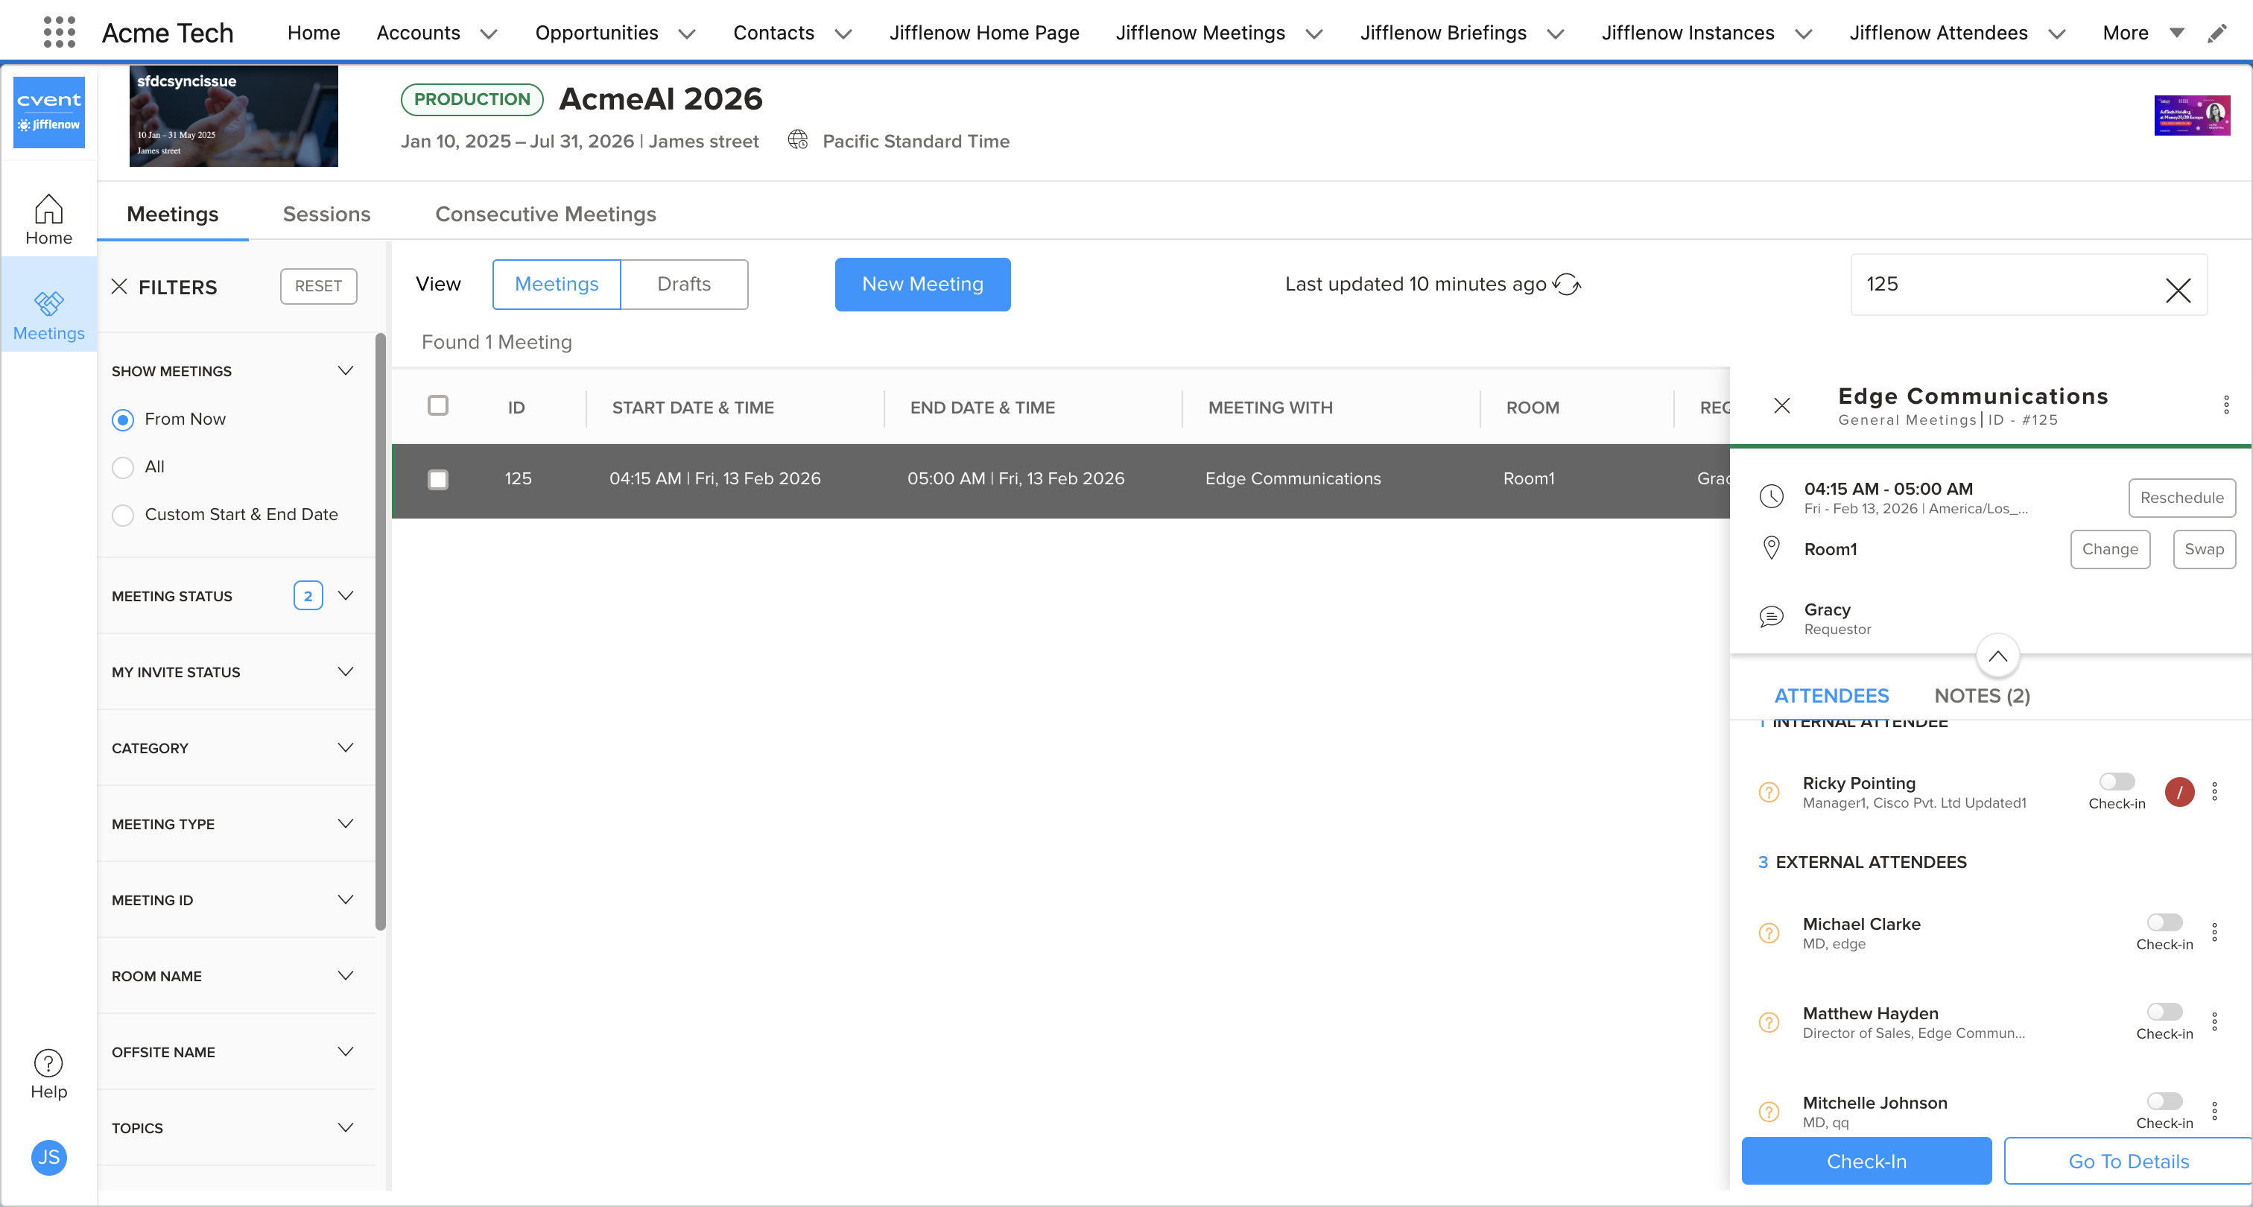
Task: Open the app launcher grid icon
Action: click(59, 32)
